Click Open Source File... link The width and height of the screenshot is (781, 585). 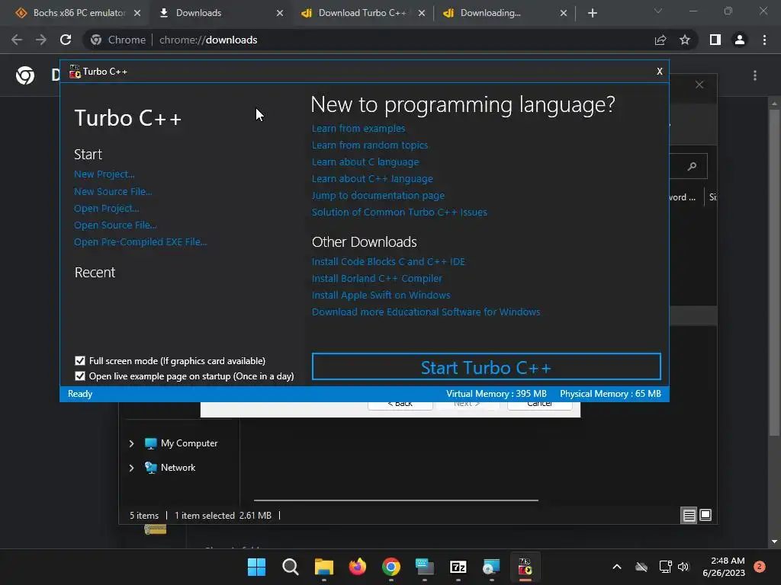(115, 225)
